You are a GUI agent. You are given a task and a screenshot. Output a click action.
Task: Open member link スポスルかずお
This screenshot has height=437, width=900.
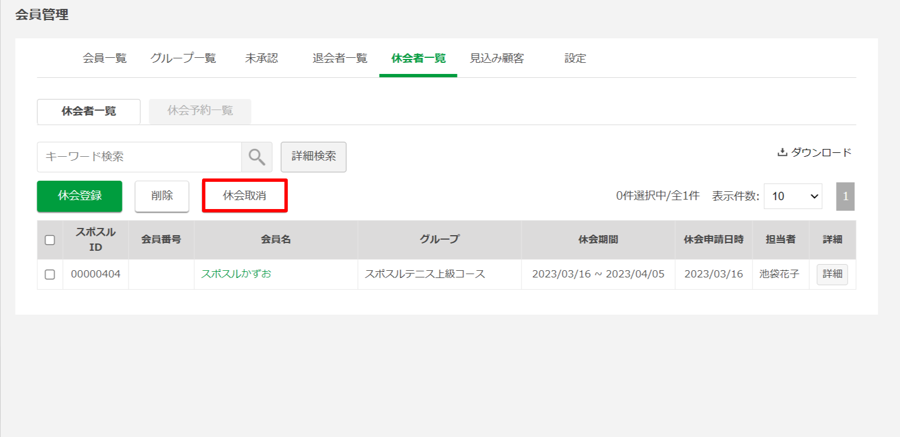click(236, 274)
